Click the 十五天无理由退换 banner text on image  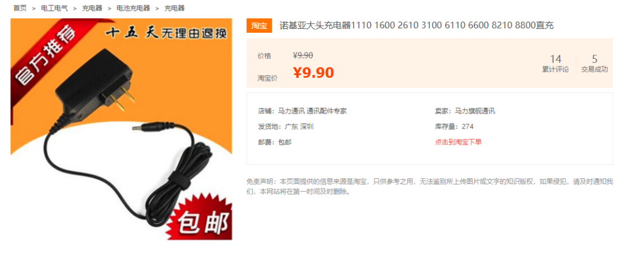click(x=166, y=33)
